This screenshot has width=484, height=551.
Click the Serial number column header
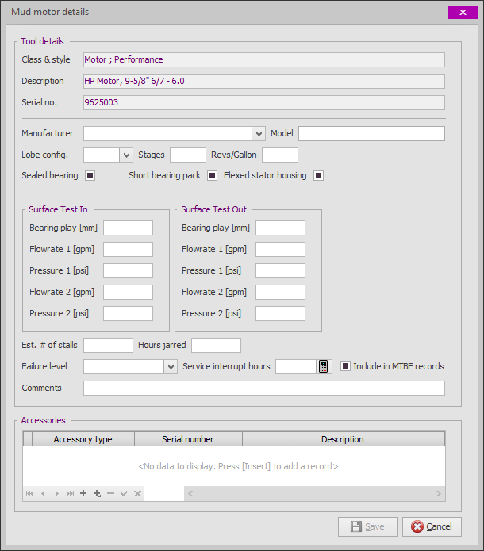point(188,439)
